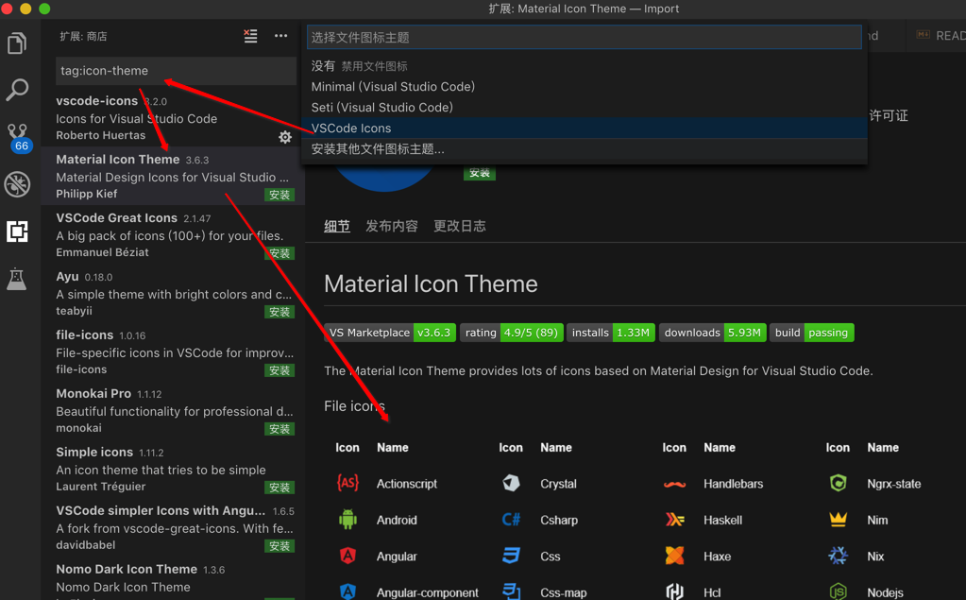966x600 pixels.
Task: Click the Philipp Kief author name
Action: click(86, 194)
